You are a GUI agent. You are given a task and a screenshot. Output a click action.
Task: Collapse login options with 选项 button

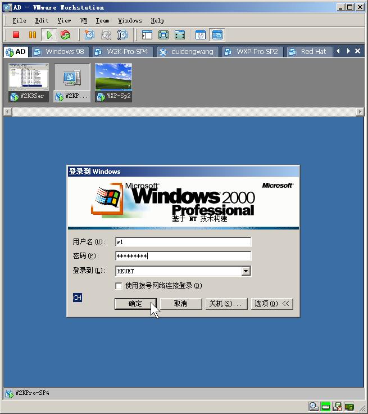[272, 304]
